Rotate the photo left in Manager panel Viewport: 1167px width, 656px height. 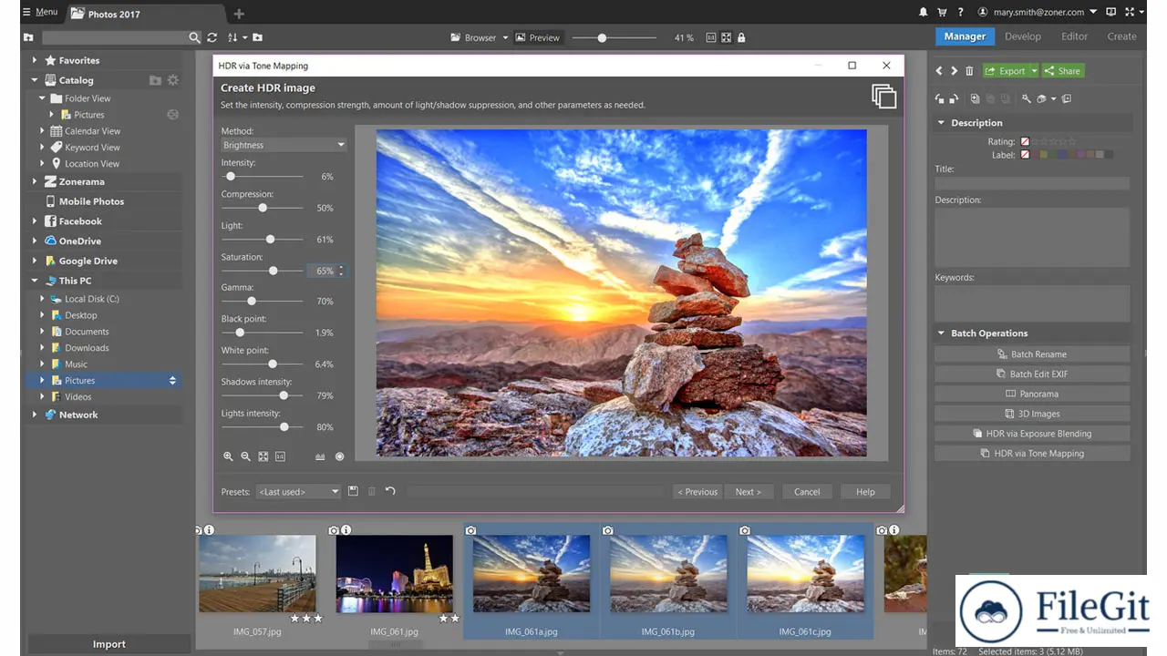click(x=939, y=98)
